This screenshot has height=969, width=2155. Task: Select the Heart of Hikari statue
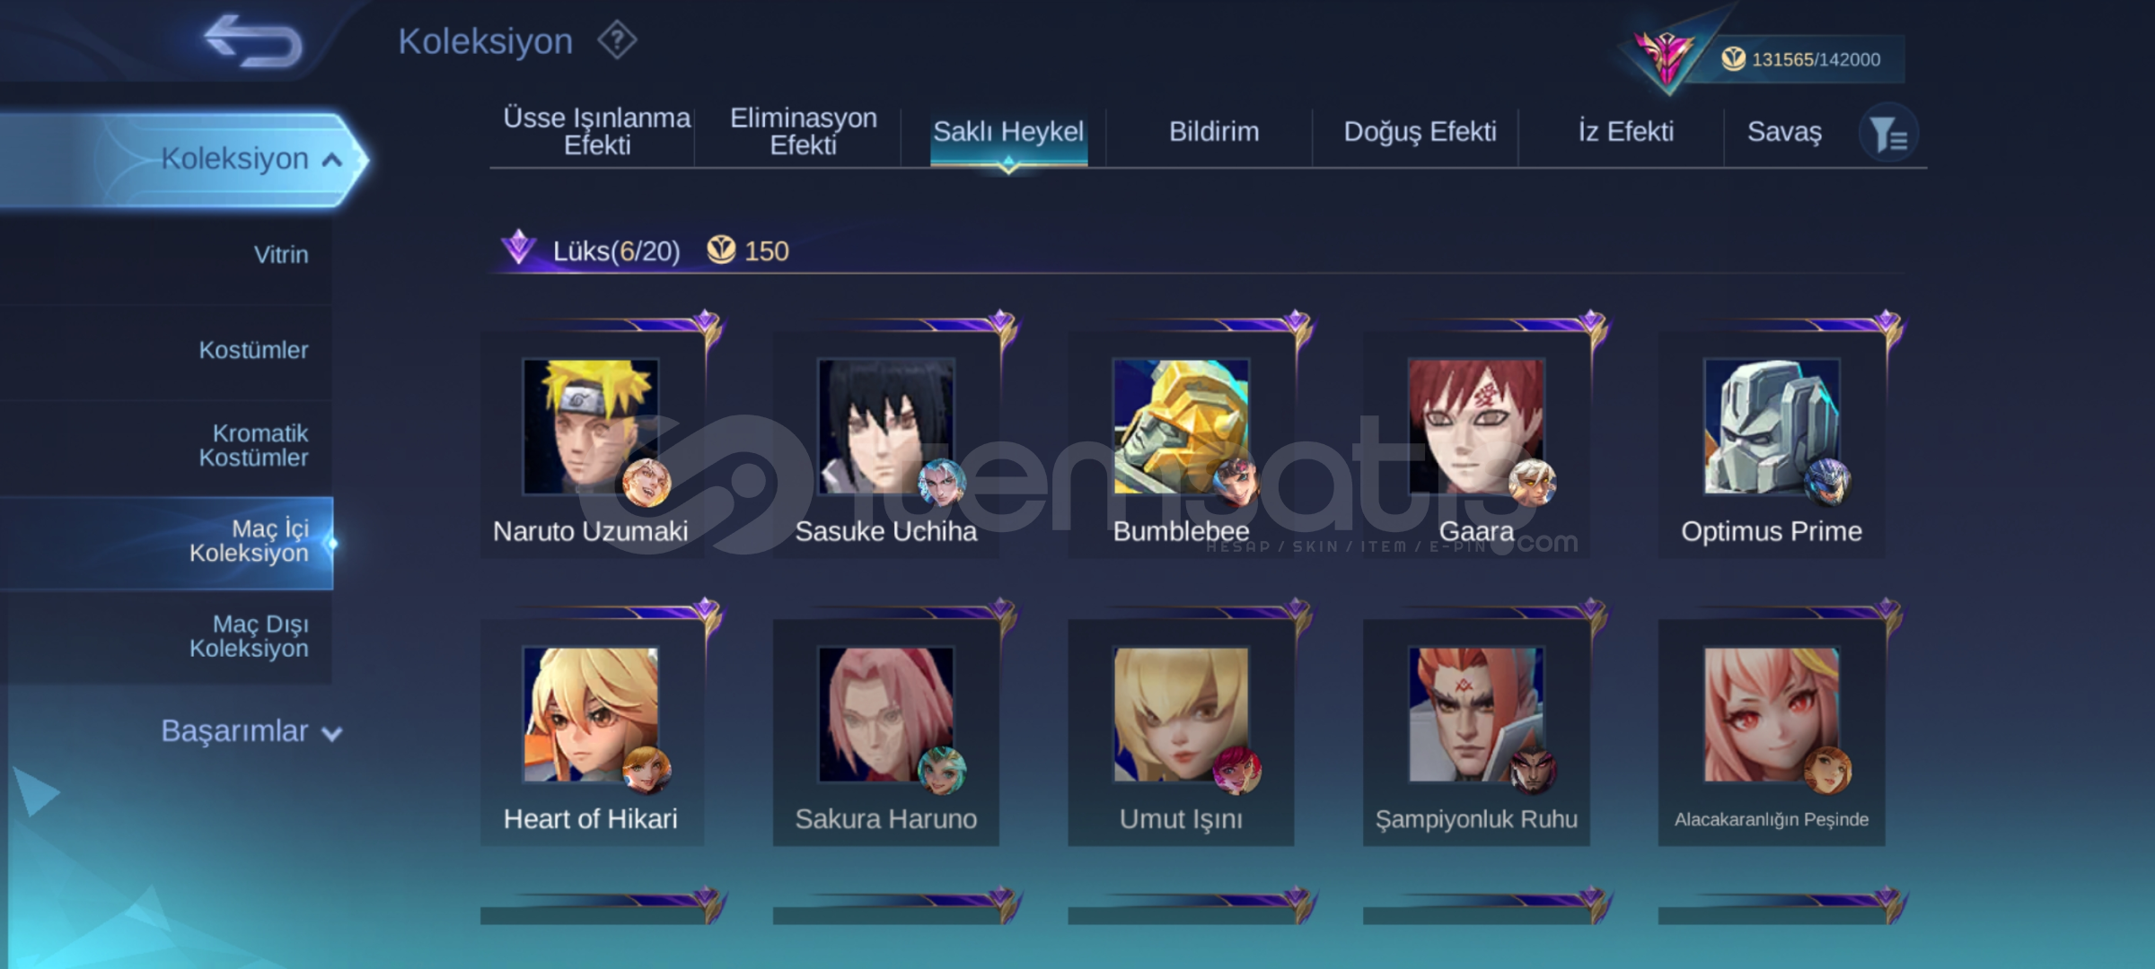(x=593, y=732)
